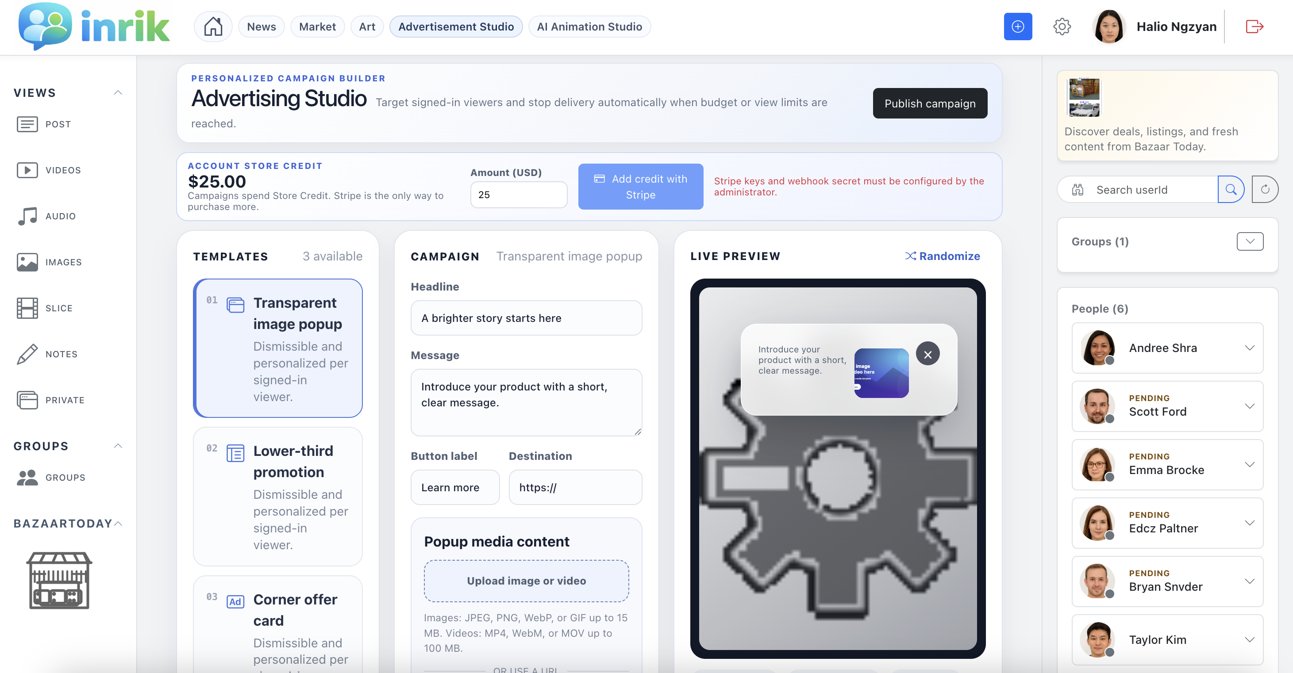Click Upload image or video
This screenshot has height=673, width=1293.
pyautogui.click(x=526, y=581)
